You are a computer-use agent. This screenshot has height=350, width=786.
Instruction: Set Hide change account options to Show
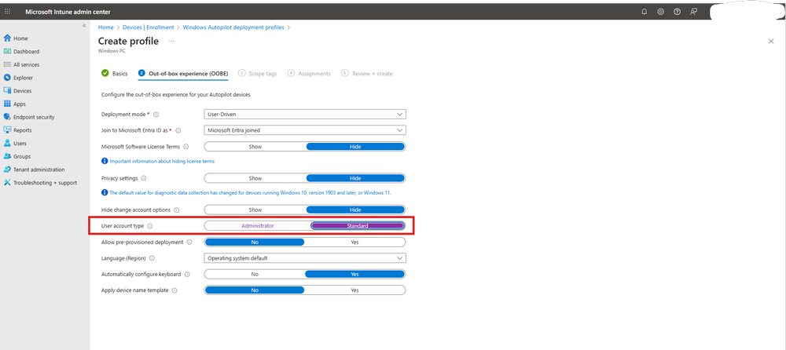(x=255, y=210)
